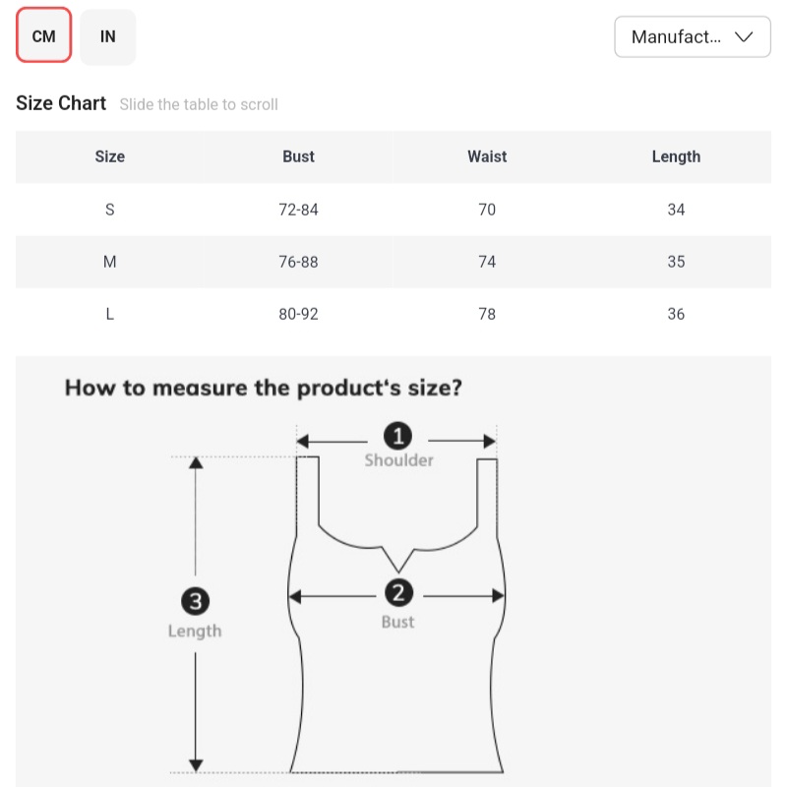Image resolution: width=787 pixels, height=787 pixels.
Task: Click the Size column header
Action: [110, 156]
